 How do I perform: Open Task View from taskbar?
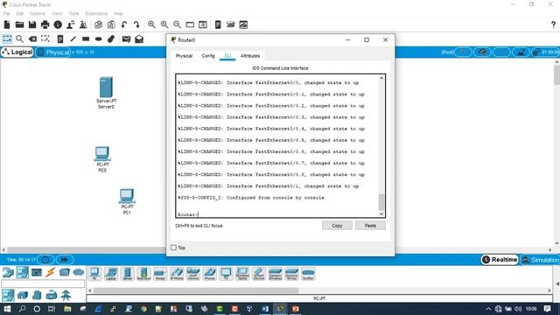(x=52, y=309)
